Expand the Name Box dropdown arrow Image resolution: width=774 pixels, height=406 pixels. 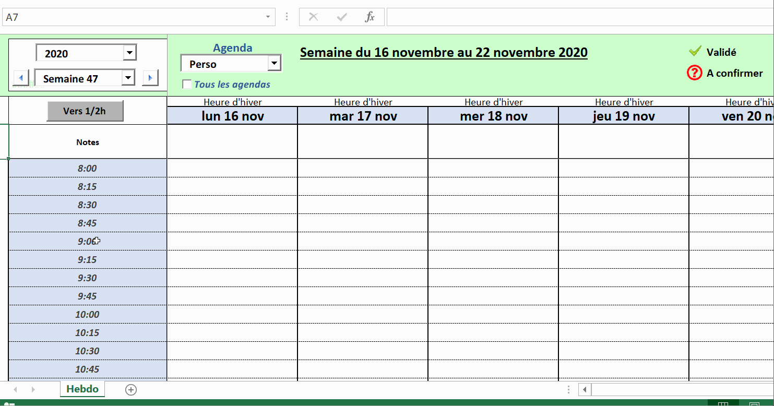coord(268,17)
